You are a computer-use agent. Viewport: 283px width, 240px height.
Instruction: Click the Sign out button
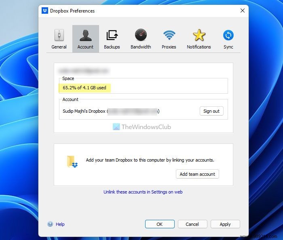pos(211,111)
